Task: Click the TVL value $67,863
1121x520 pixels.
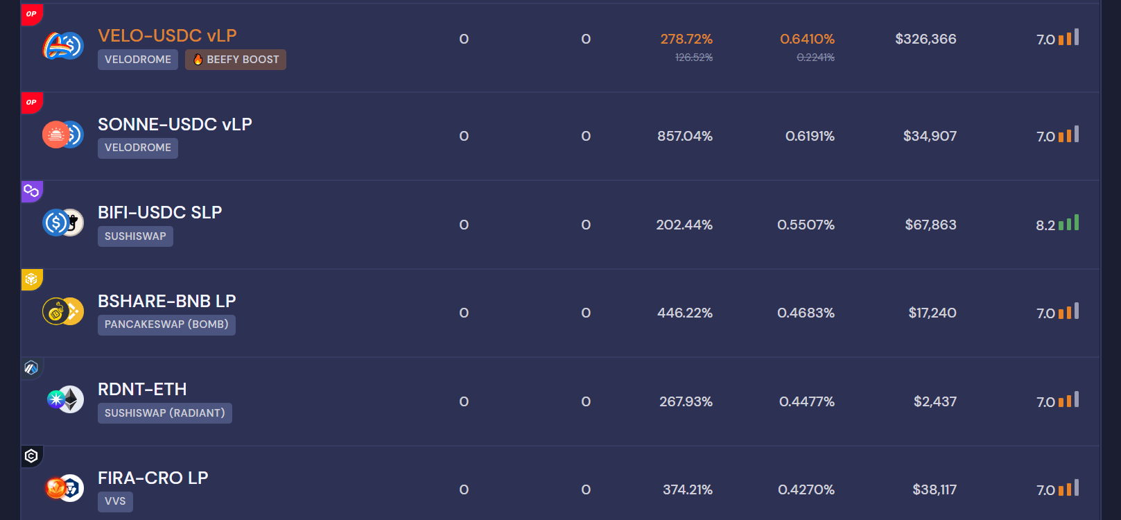Action: [x=930, y=225]
